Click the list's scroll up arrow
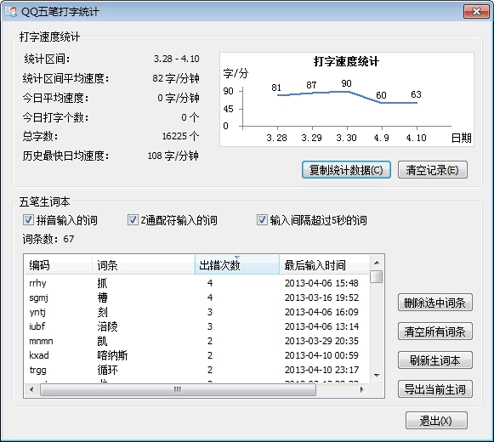The image size is (494, 442). click(x=377, y=263)
